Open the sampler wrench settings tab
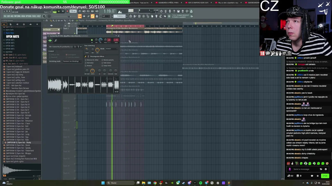The height and width of the screenshot is (186, 332). tap(56, 41)
